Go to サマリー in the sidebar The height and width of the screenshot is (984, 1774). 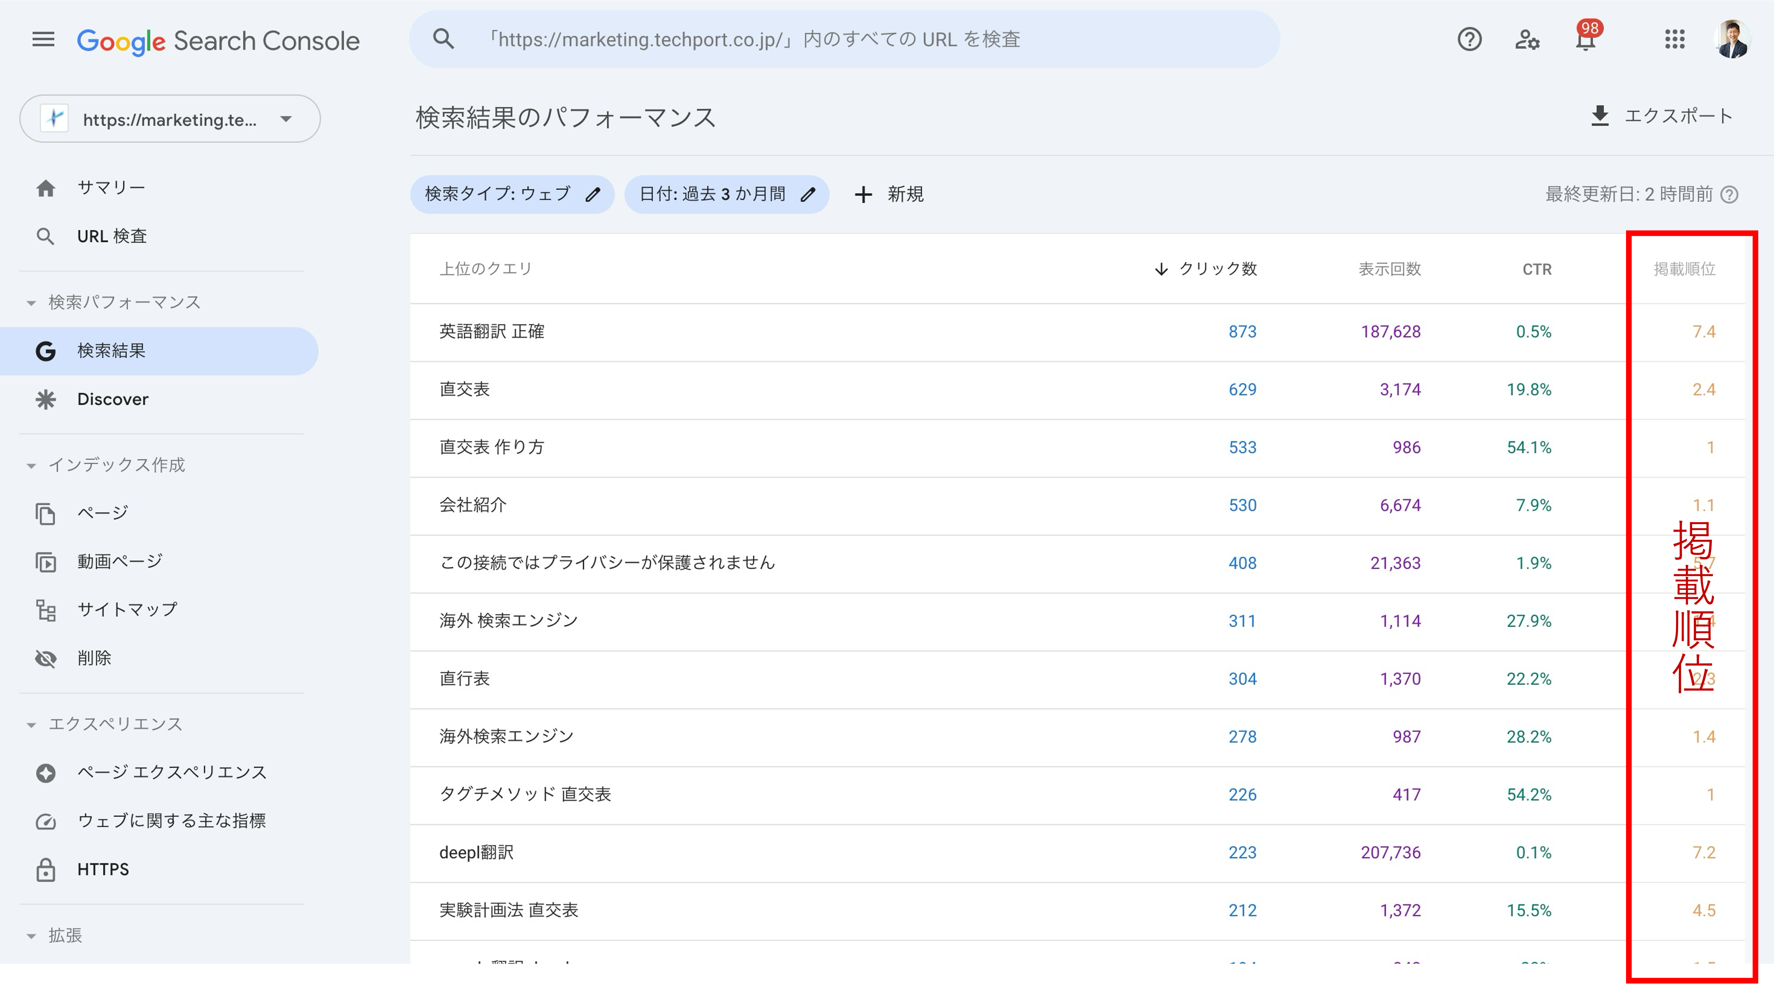click(x=159, y=188)
